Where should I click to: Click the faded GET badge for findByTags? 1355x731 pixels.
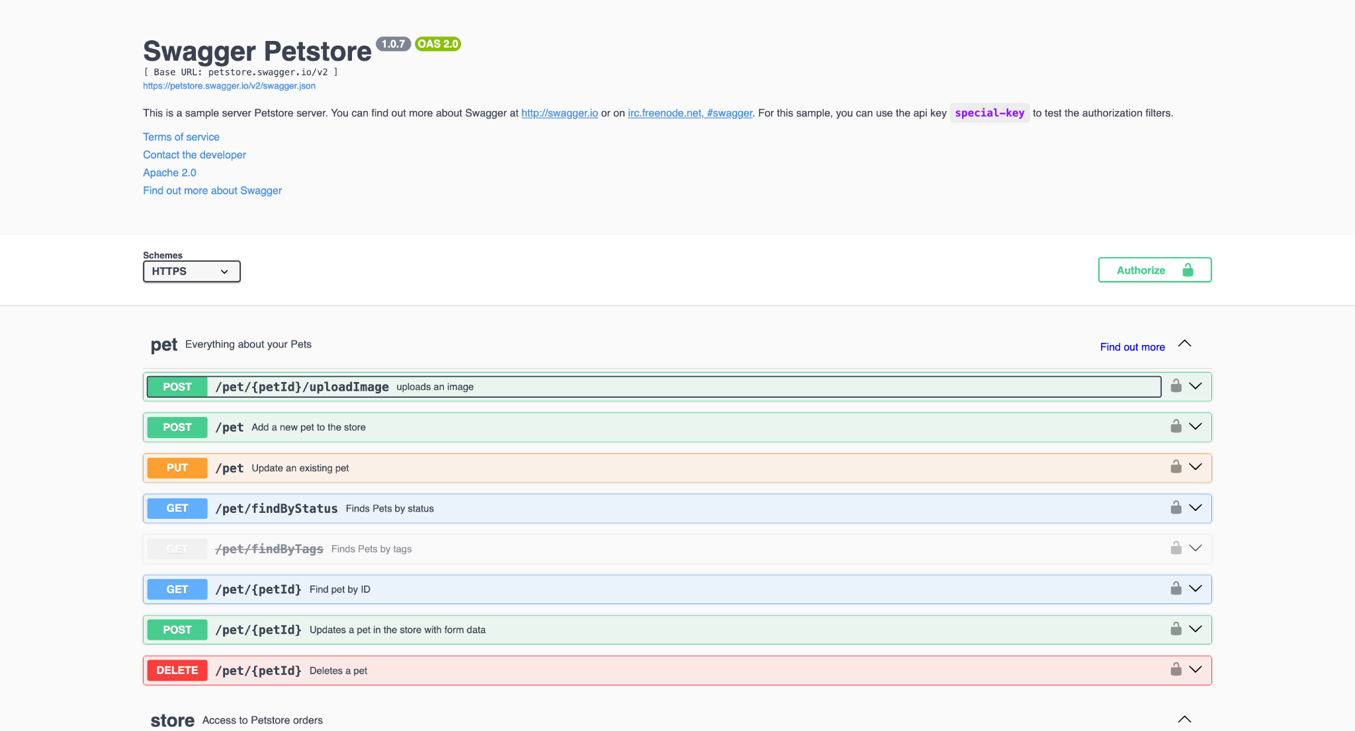click(x=177, y=549)
